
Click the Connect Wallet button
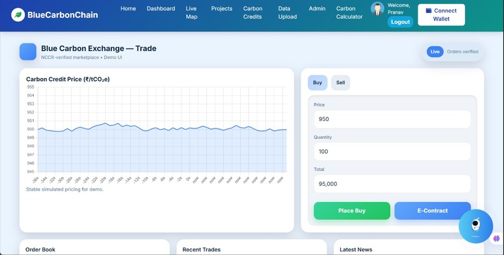click(x=441, y=15)
